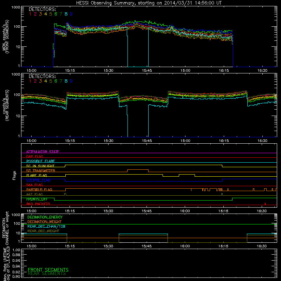Click the REAR_DEC_CHAN/128 legend entry
Viewport: 281px width, 281px height.
46,226
